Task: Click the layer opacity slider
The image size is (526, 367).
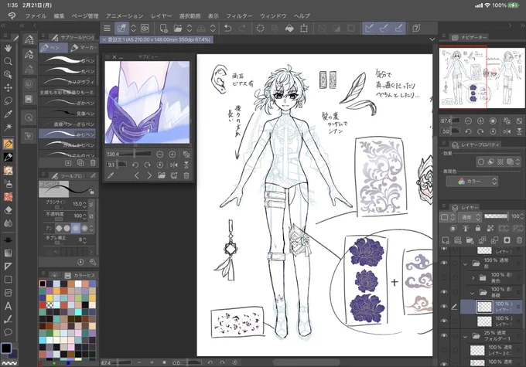Action: pos(496,216)
